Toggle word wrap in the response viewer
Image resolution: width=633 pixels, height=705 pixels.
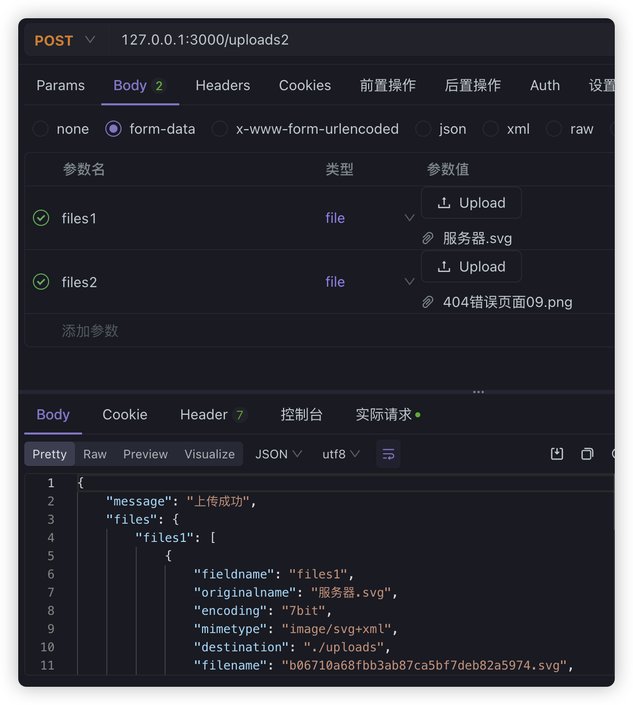(x=388, y=454)
